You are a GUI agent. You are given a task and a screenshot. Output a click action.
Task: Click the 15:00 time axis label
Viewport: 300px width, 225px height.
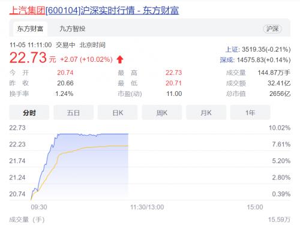pos(255,207)
